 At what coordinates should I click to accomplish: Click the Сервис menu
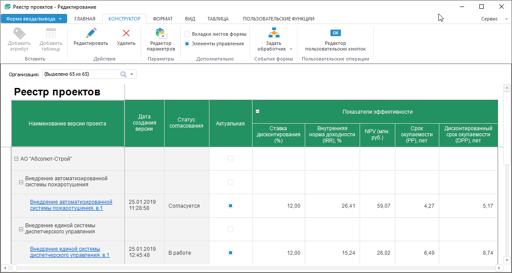(489, 19)
